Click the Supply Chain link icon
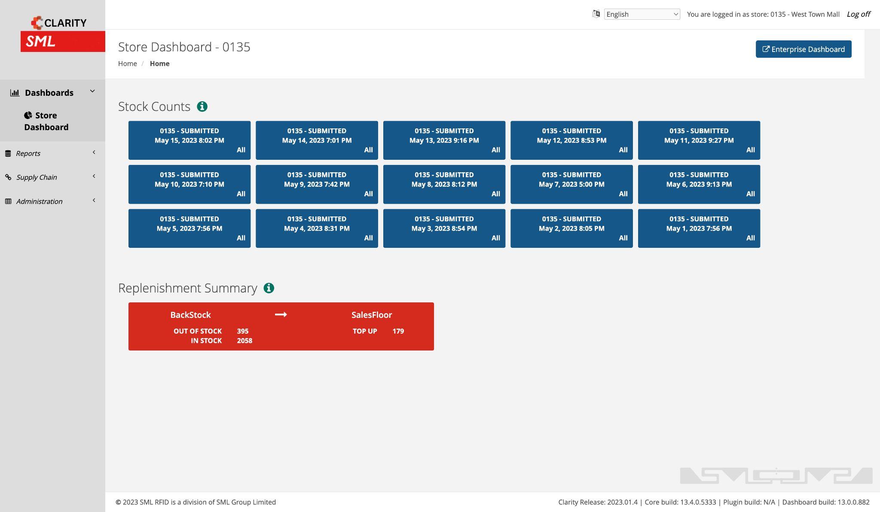This screenshot has width=880, height=512. 8,177
